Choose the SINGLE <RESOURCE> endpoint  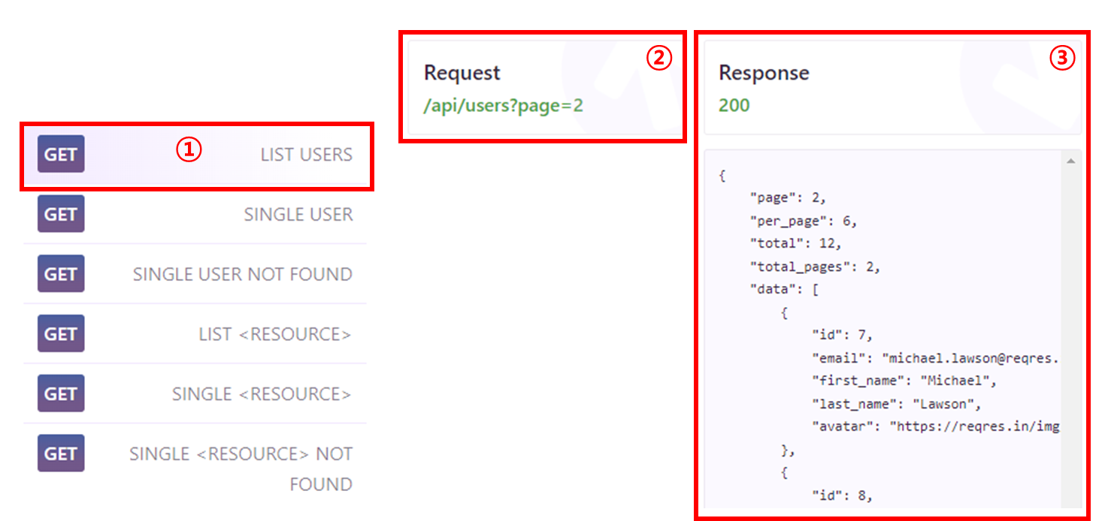tap(195, 394)
